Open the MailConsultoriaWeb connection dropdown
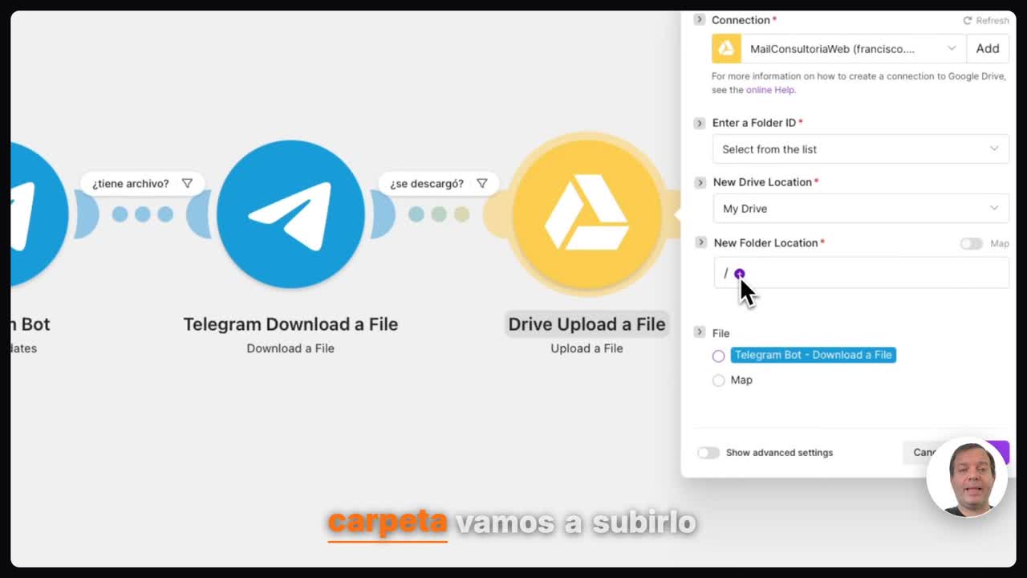Image resolution: width=1027 pixels, height=578 pixels. pos(853,49)
